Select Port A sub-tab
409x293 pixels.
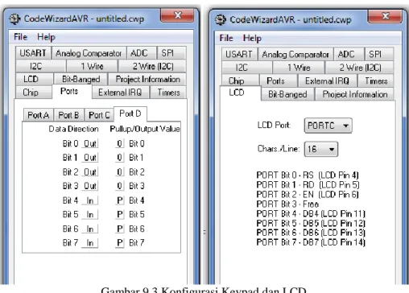(39, 115)
